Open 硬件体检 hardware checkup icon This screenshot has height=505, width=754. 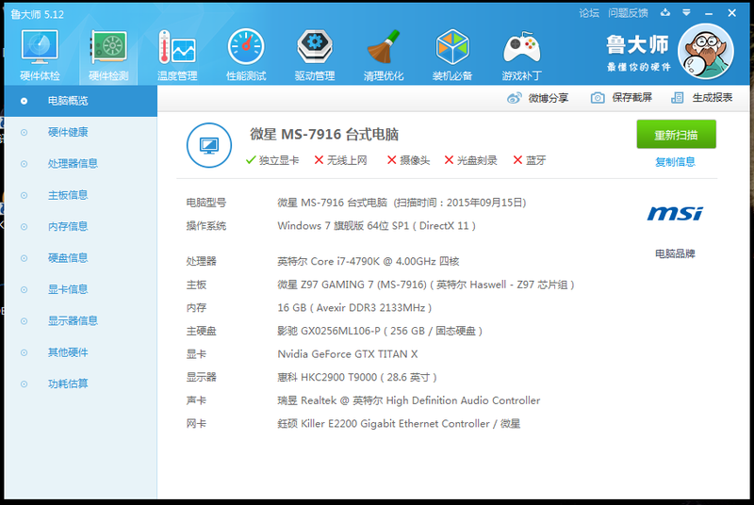click(x=40, y=55)
